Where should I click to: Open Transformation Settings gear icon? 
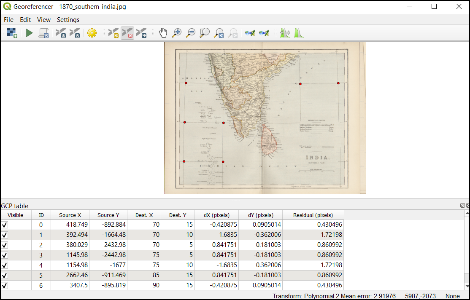[x=92, y=33]
